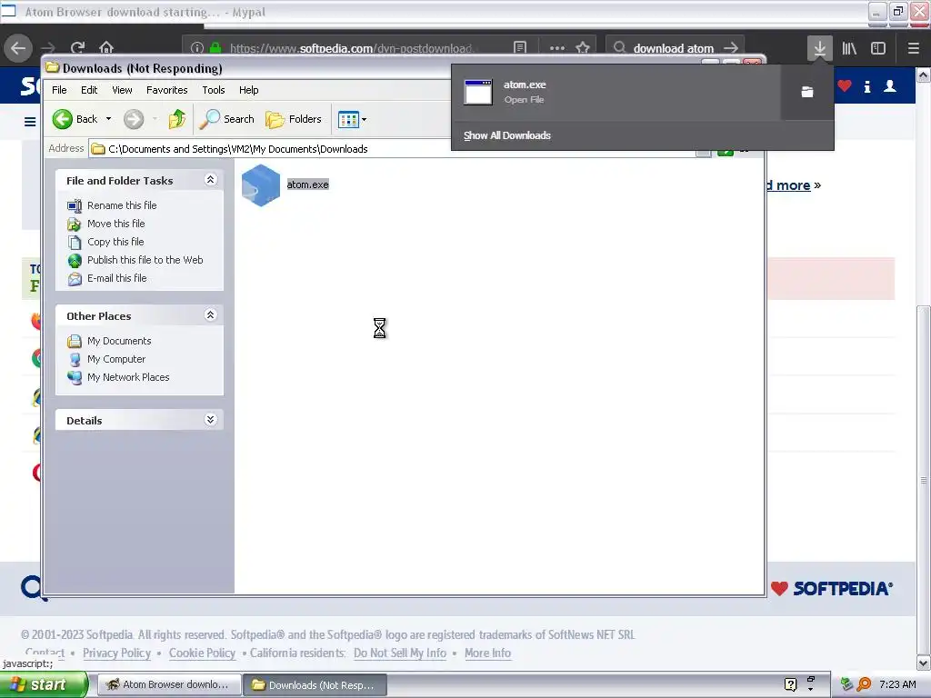Open the More Info footer link

[487, 653]
